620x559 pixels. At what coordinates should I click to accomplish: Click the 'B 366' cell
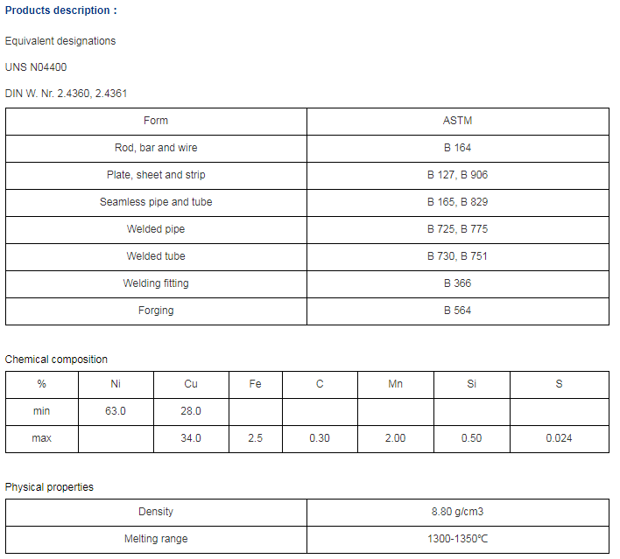457,283
